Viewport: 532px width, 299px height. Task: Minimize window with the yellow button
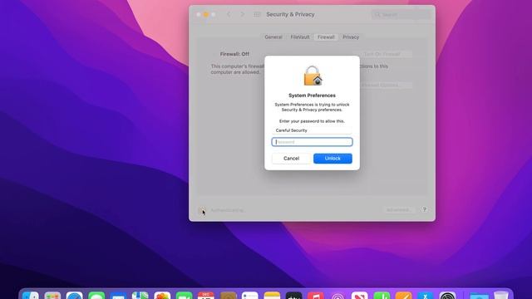(x=206, y=15)
